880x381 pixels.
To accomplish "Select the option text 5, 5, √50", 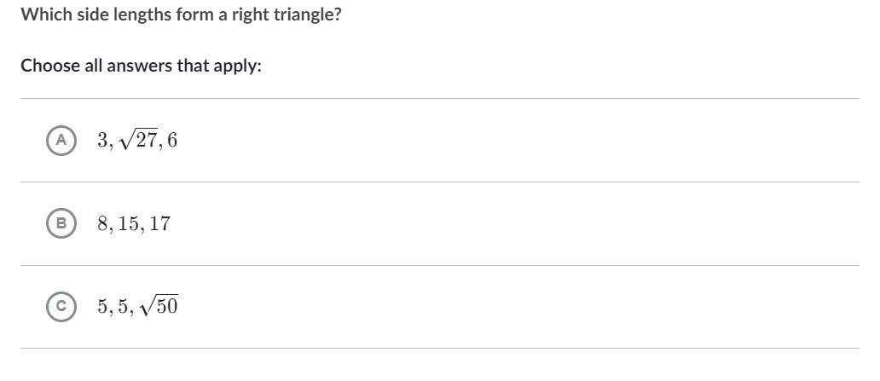I will point(137,306).
